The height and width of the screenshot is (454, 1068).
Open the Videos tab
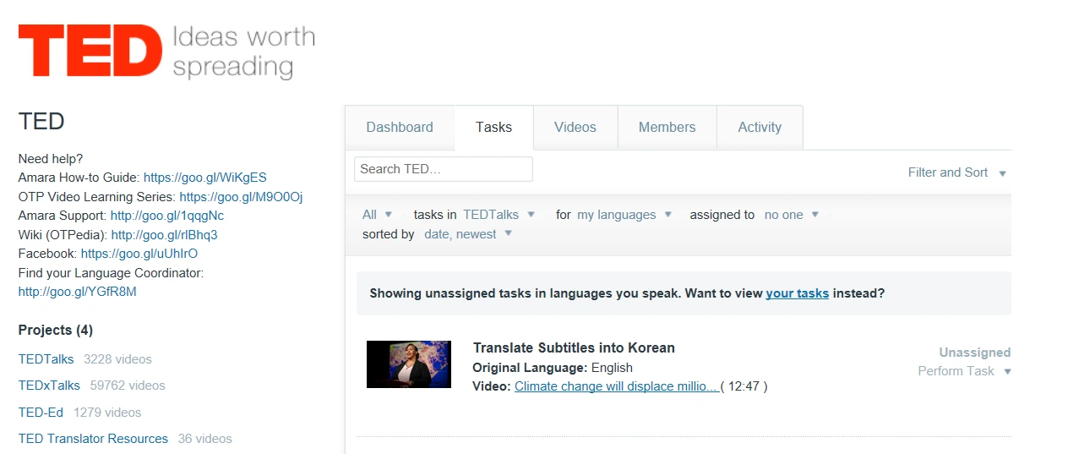click(575, 127)
